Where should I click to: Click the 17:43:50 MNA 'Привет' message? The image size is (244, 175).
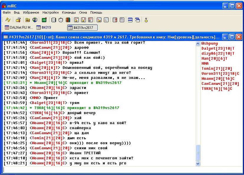(31, 98)
